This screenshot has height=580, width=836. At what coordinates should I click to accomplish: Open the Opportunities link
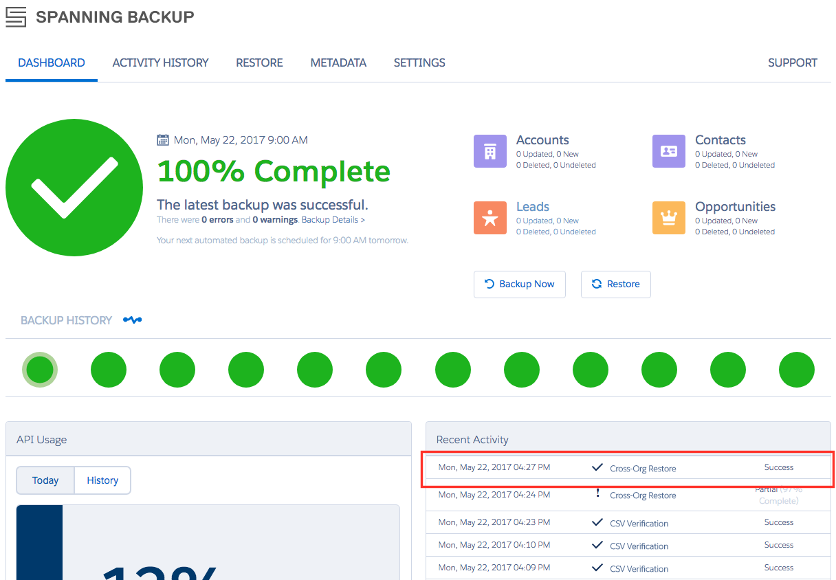pyautogui.click(x=735, y=207)
